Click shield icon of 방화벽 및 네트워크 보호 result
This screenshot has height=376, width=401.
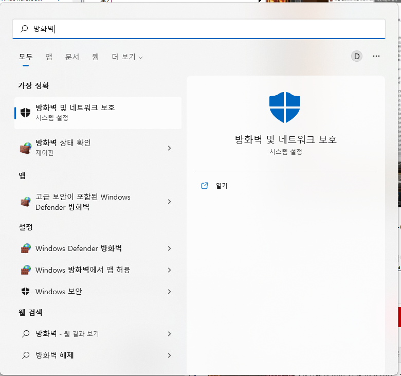[25, 113]
